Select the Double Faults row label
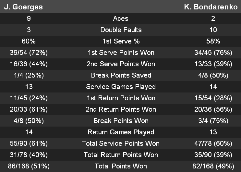 [121, 30]
